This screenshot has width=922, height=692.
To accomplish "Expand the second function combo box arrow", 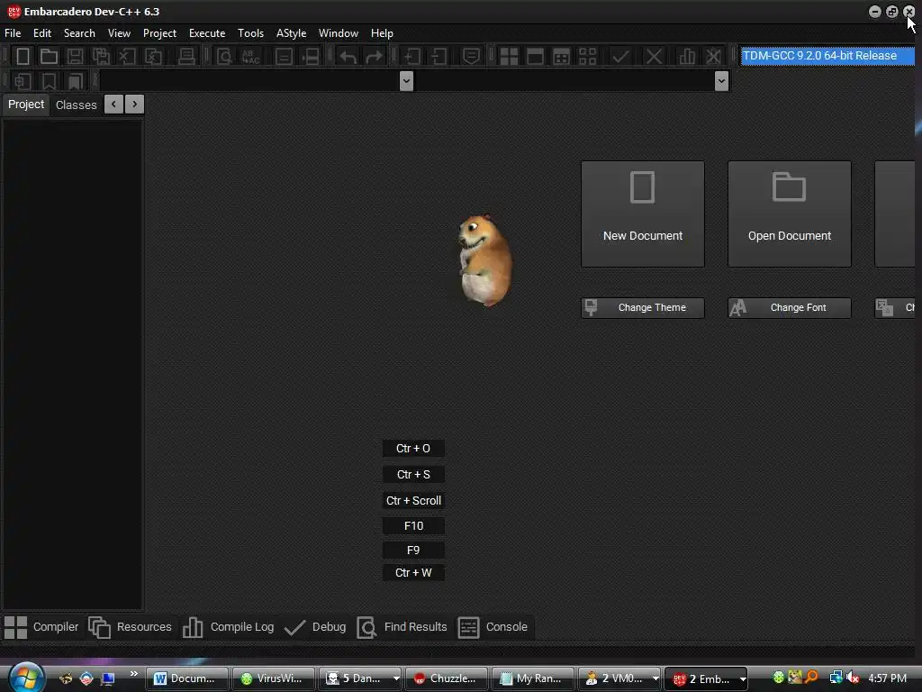I will (x=721, y=81).
